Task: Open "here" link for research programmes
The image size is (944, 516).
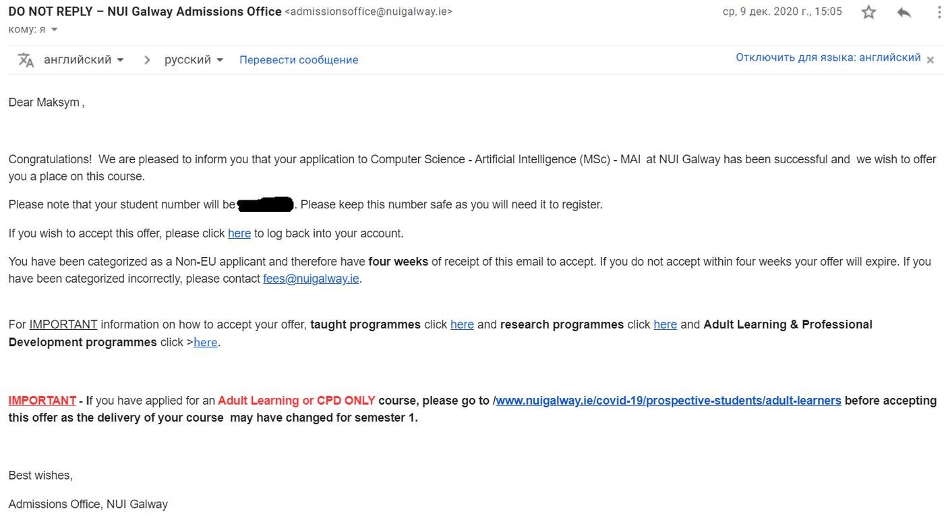Action: point(665,324)
